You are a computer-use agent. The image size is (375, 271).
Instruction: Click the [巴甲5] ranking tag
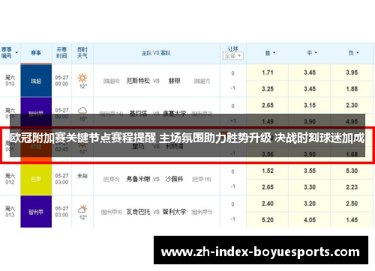tap(111, 179)
